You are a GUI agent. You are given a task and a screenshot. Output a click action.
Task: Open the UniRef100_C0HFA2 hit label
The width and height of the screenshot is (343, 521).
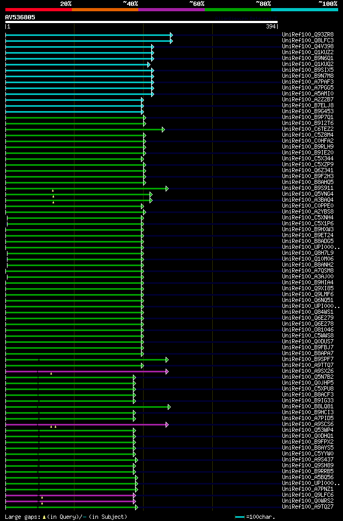pos(308,141)
